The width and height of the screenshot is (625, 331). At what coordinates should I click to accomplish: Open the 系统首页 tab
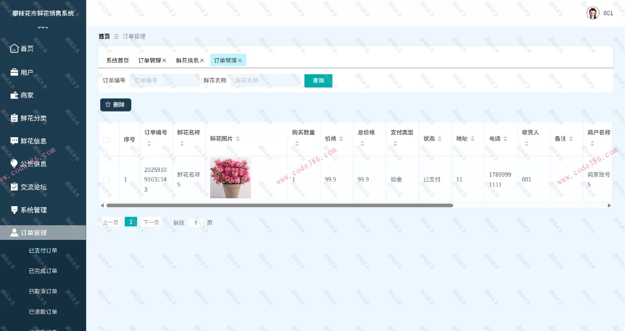117,60
